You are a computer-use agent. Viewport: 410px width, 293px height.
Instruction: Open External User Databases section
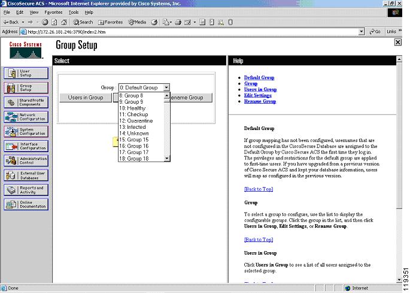[x=26, y=175]
